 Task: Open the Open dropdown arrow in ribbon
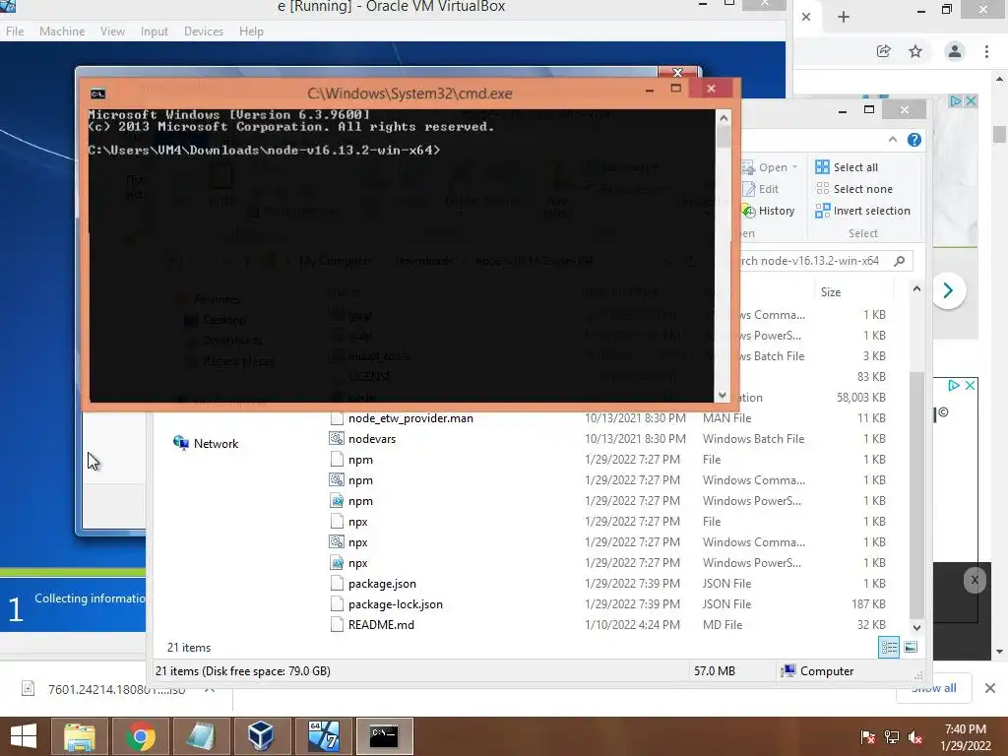[x=794, y=167]
